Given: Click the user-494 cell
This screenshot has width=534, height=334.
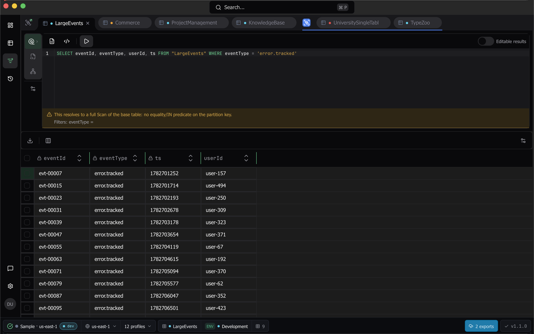Looking at the screenshot, I should [229, 186].
